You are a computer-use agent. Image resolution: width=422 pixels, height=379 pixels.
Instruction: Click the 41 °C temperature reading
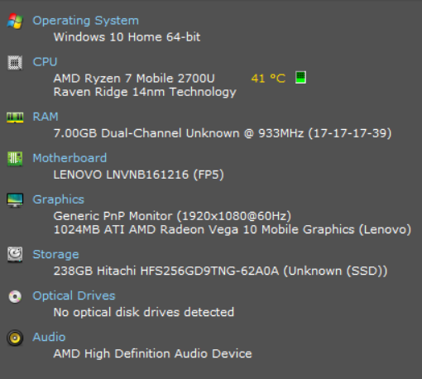pyautogui.click(x=268, y=79)
